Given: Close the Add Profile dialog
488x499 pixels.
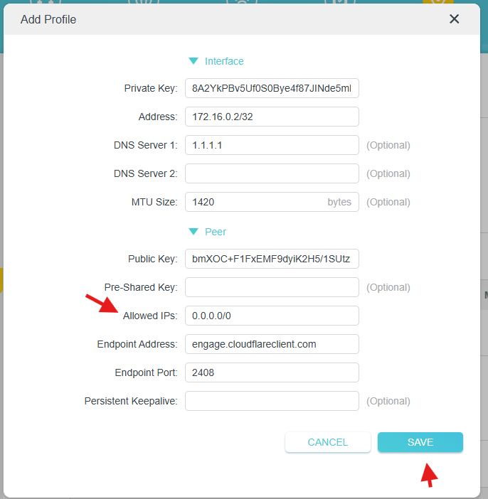Looking at the screenshot, I should 454,19.
